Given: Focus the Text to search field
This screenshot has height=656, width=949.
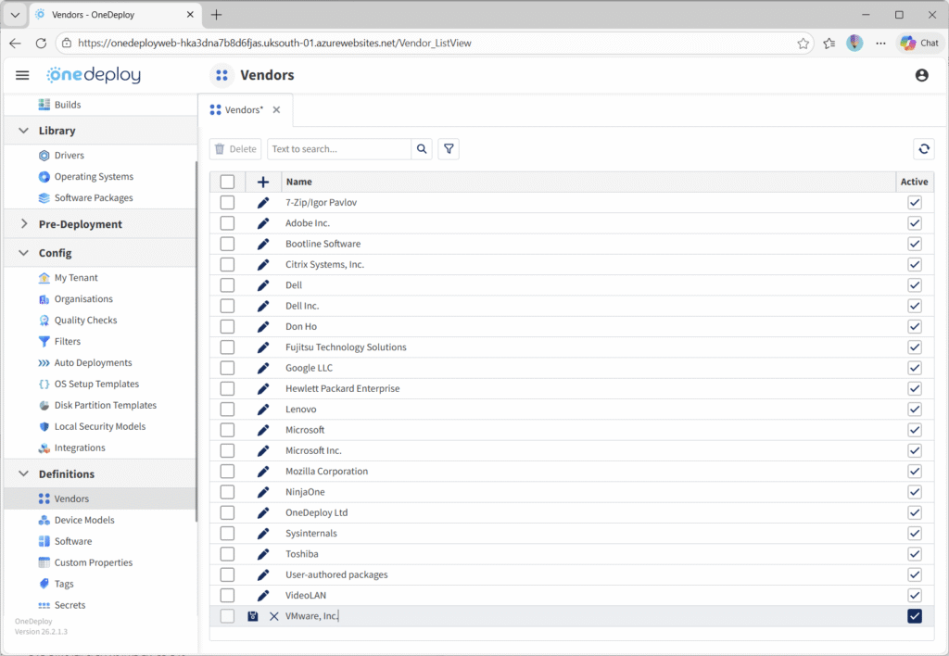Looking at the screenshot, I should (x=339, y=149).
